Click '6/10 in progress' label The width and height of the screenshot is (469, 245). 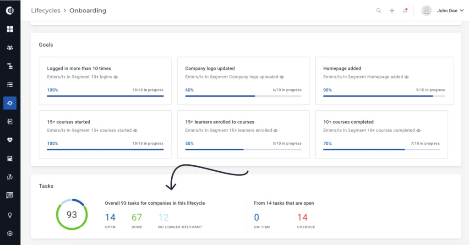pyautogui.click(x=287, y=90)
